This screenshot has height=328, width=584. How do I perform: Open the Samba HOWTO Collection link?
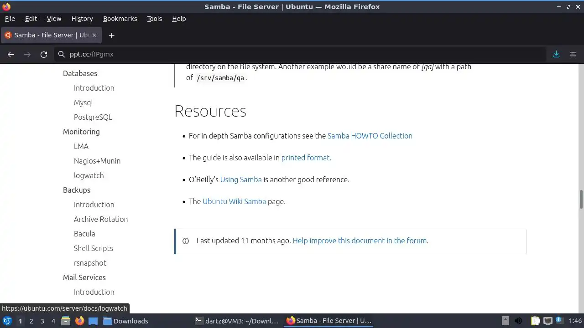[370, 136]
